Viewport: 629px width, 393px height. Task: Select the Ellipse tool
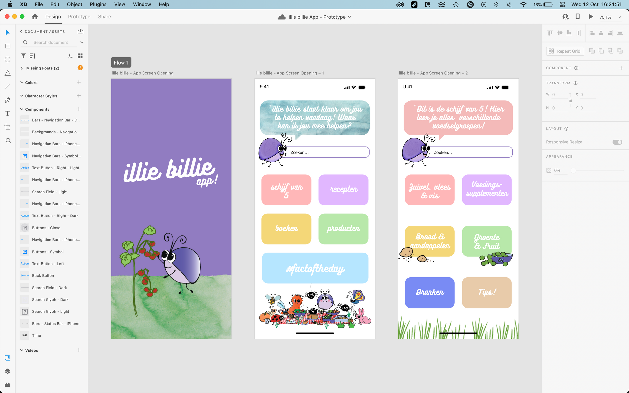[8, 60]
